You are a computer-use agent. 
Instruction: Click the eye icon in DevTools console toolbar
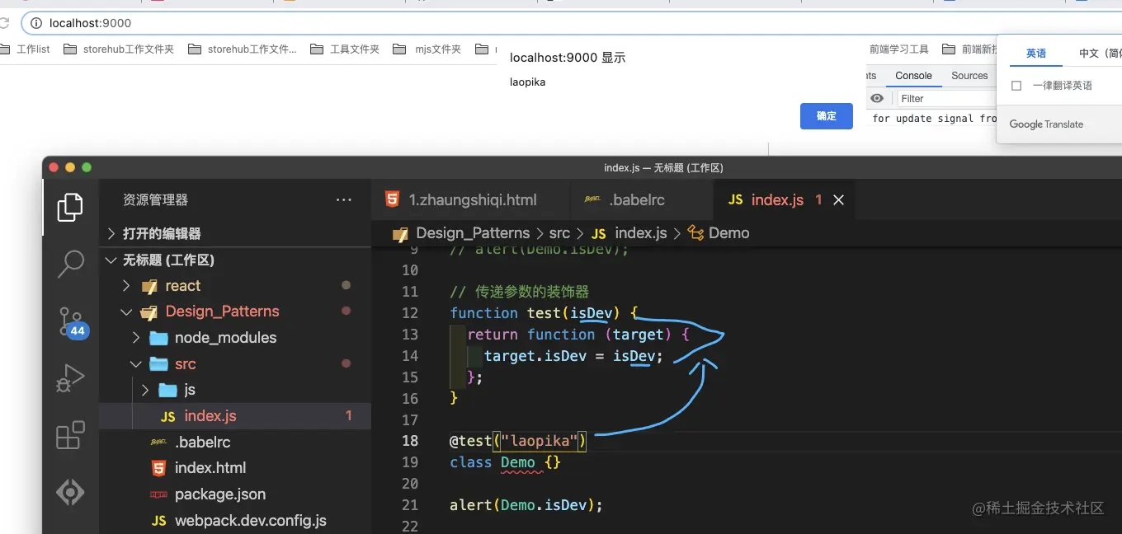(x=877, y=98)
